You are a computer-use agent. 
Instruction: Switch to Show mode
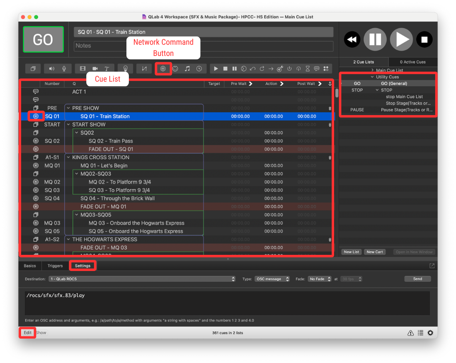[x=41, y=333]
